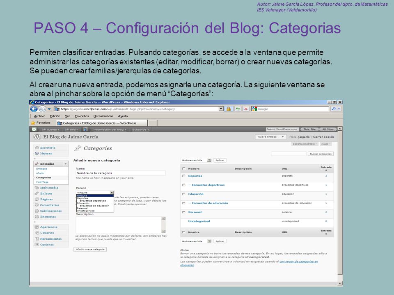394x295 pixels.
Task: Click the Entradas pushpin icon
Action: 37,164
